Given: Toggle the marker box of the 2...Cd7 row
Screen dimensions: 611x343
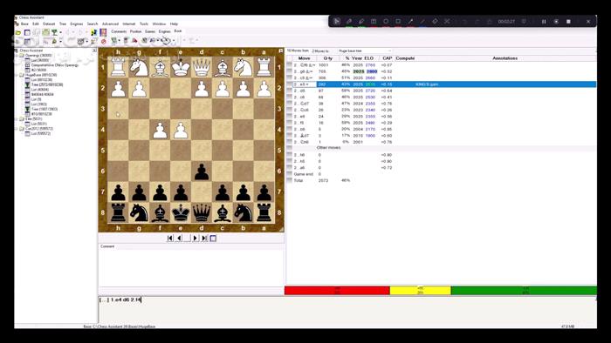Looking at the screenshot, I should pos(289,104).
